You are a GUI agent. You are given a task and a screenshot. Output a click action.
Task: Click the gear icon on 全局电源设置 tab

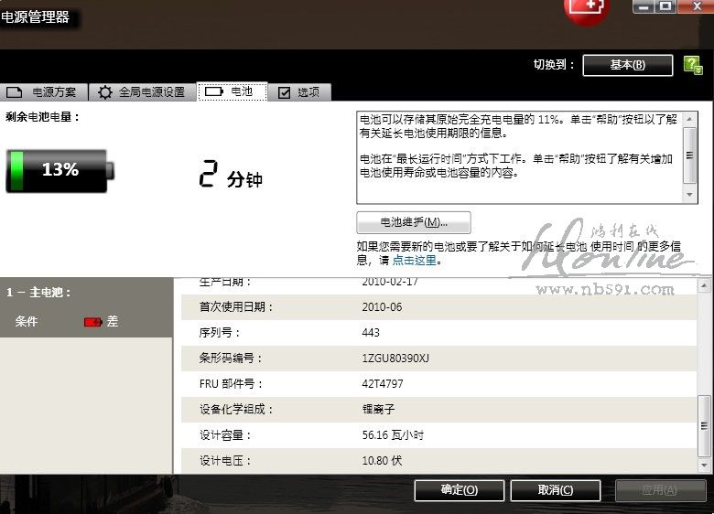click(x=105, y=92)
